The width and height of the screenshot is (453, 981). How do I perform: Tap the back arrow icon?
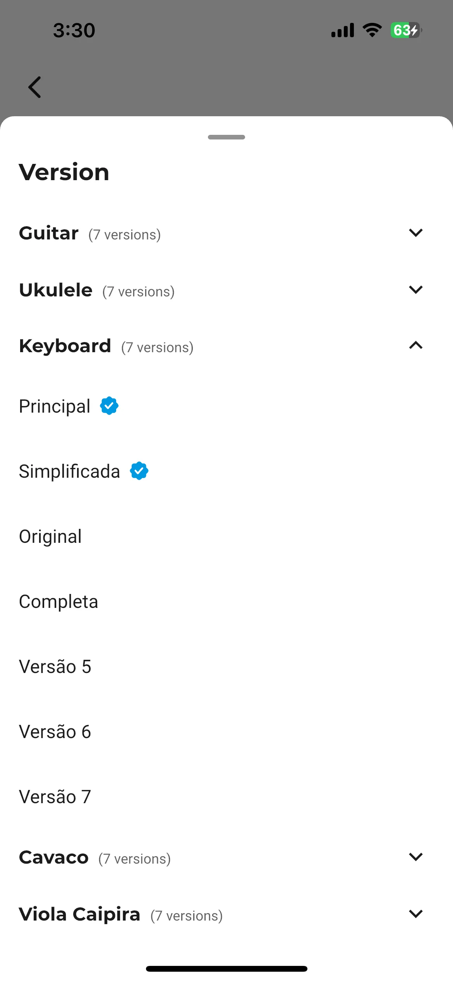tap(34, 87)
